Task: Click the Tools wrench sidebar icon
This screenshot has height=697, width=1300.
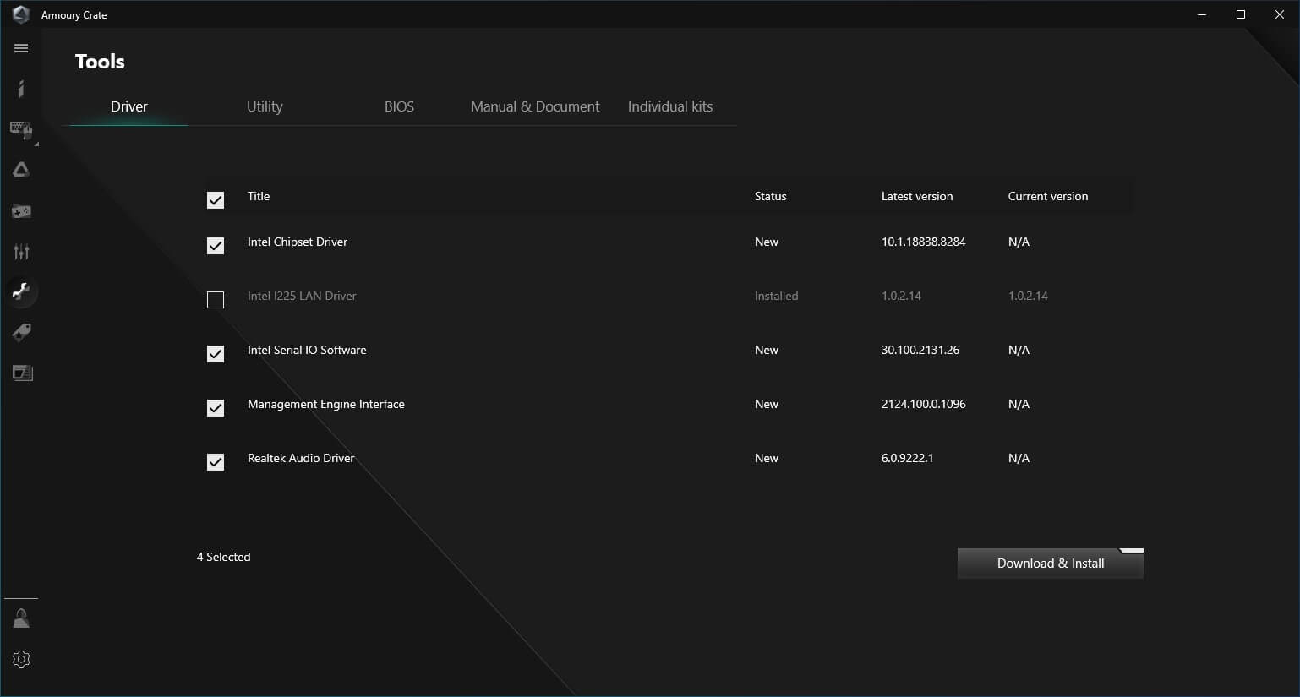Action: click(21, 291)
